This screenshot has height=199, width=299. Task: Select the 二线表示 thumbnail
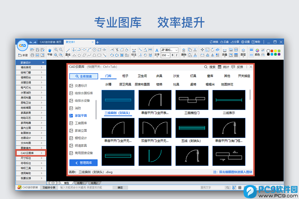click(229, 100)
